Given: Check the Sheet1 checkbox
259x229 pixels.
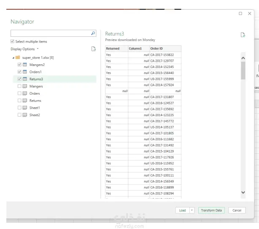Looking at the screenshot, I should [19, 108].
